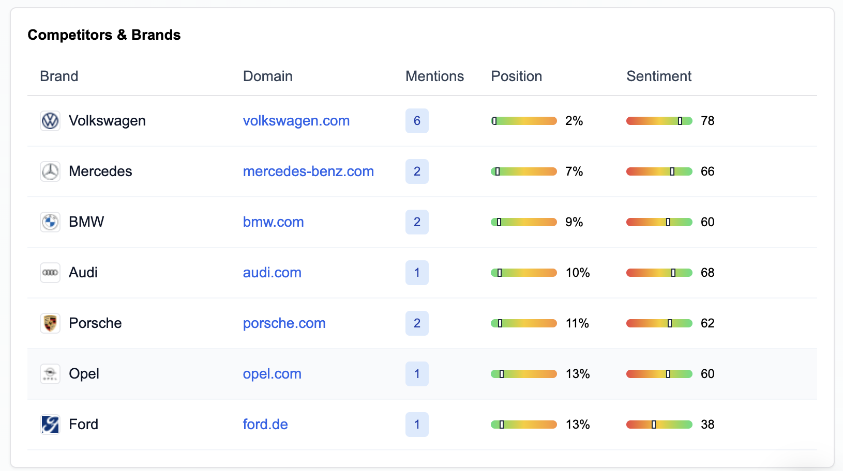Image resolution: width=843 pixels, height=471 pixels.
Task: Click the BMW roundel logo icon
Action: (x=50, y=222)
